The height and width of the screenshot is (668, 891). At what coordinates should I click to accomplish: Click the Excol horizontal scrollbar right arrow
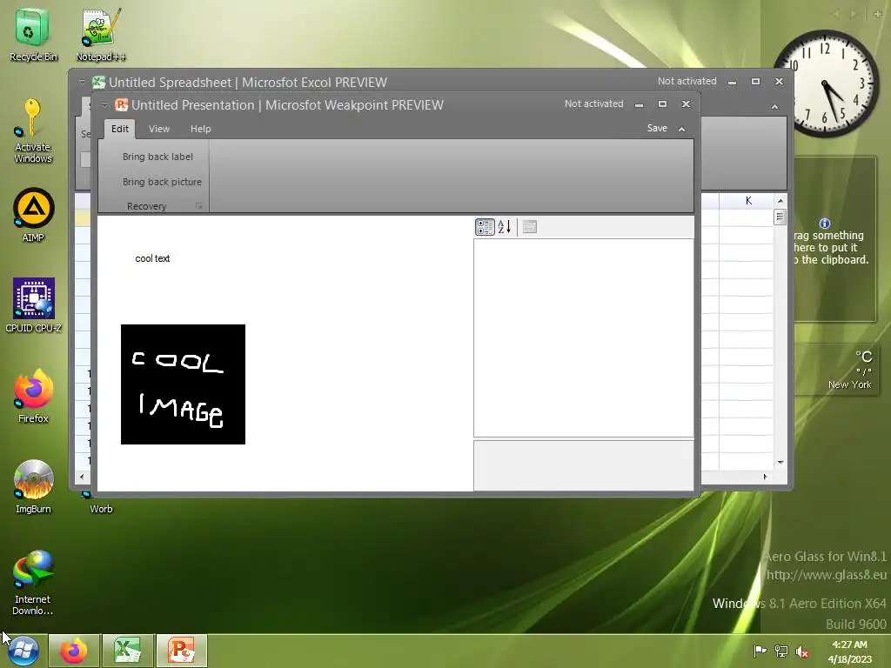point(765,477)
